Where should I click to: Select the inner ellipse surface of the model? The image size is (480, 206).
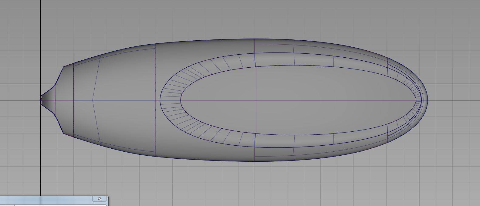[x=299, y=100]
